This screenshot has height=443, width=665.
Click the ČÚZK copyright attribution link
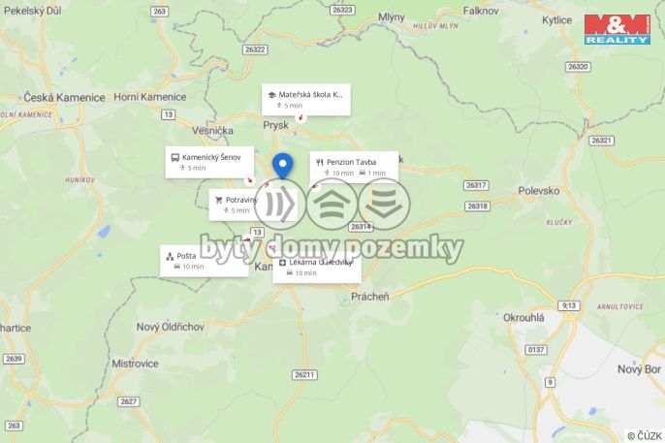point(645,436)
